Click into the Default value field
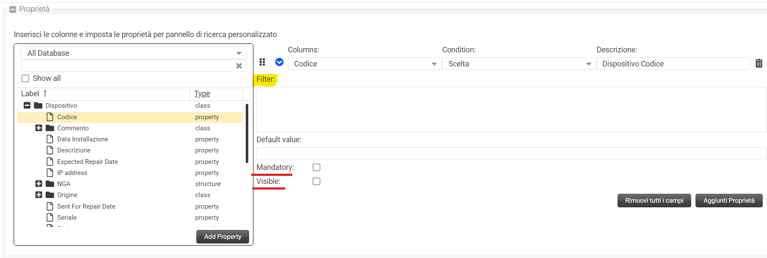This screenshot has width=767, height=258. click(x=511, y=154)
